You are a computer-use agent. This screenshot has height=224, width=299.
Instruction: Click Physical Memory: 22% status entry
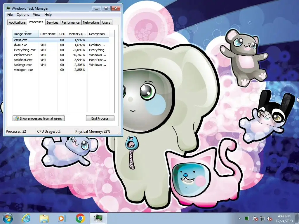pyautogui.click(x=93, y=132)
